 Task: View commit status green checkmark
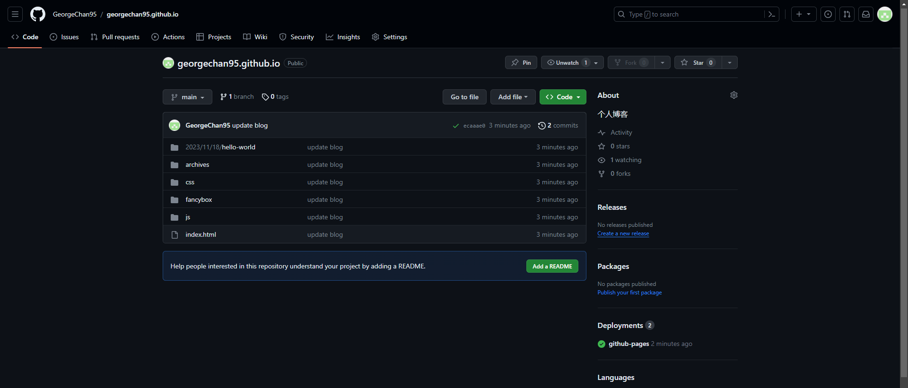456,126
